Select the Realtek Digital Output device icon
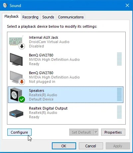 click(x=16, y=114)
